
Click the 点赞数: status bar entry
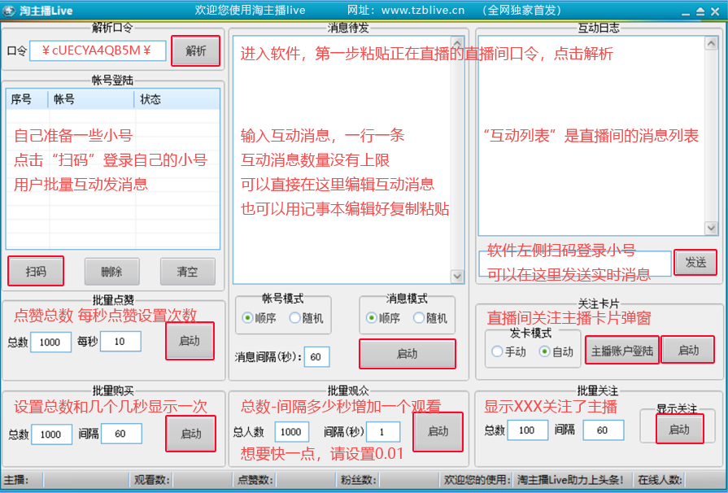pos(255,480)
